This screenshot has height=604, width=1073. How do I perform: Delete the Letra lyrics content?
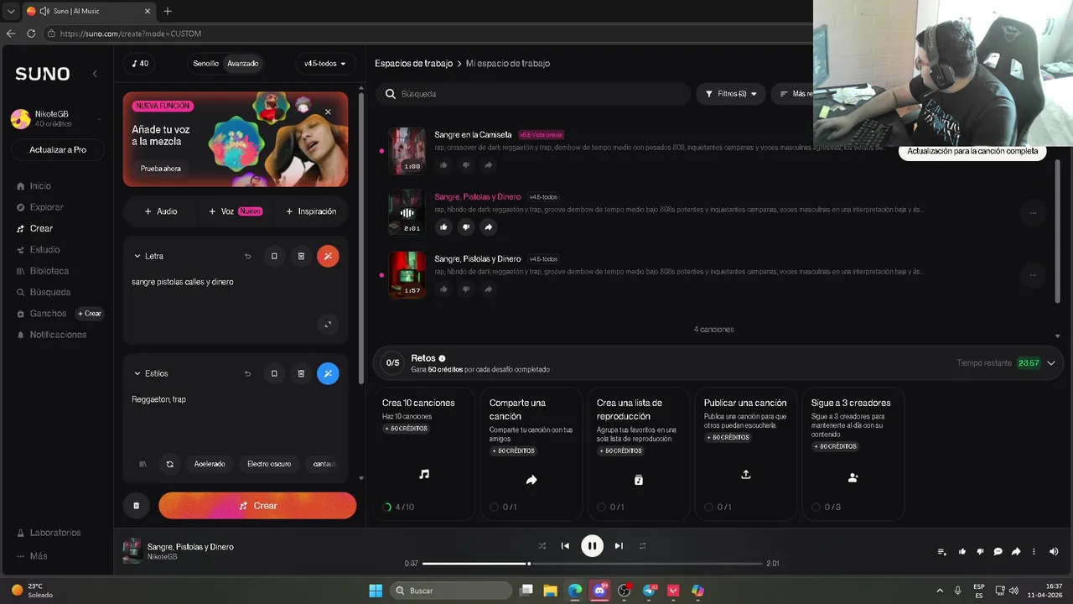pyautogui.click(x=301, y=256)
